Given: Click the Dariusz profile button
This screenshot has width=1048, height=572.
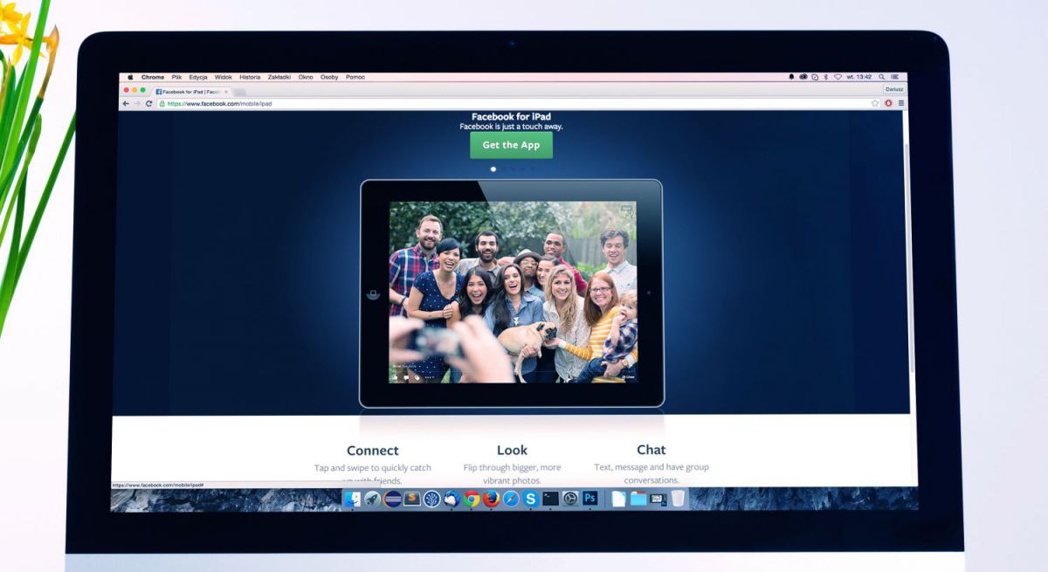Looking at the screenshot, I should pyautogui.click(x=894, y=89).
